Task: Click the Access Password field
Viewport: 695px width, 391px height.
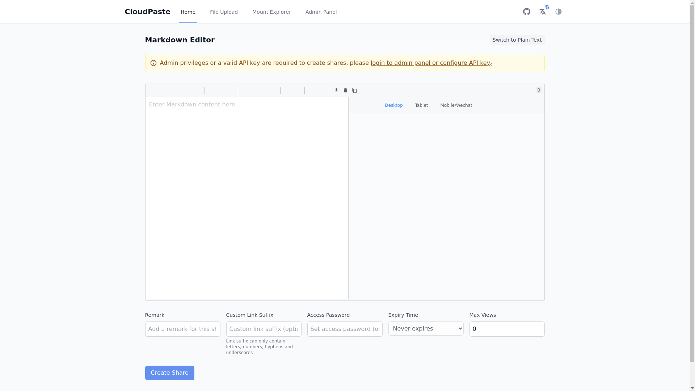Action: tap(345, 329)
